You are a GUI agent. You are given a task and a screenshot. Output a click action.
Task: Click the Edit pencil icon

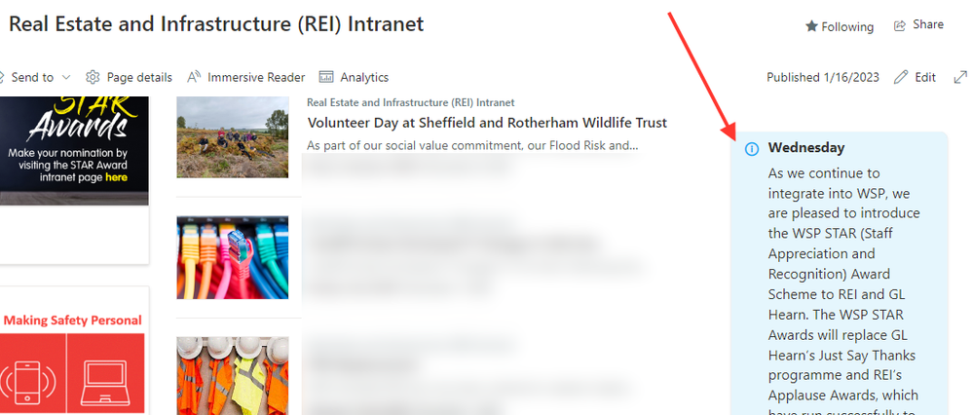pyautogui.click(x=901, y=77)
